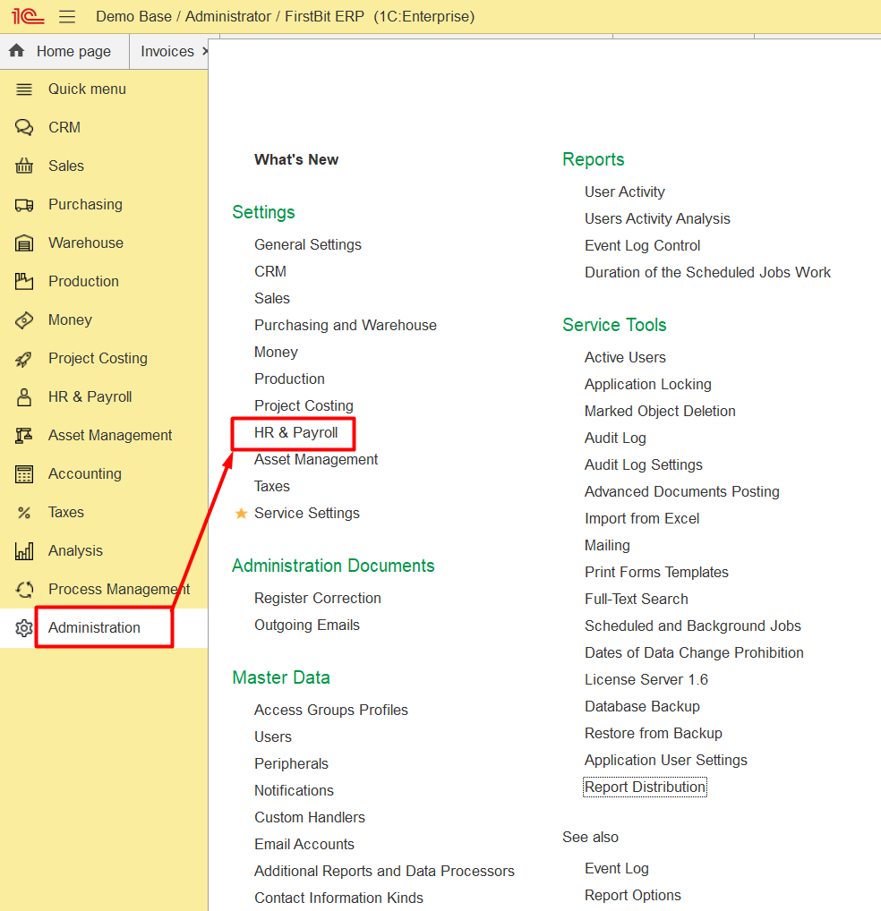This screenshot has width=881, height=911.
Task: Click the Asset Management crane icon
Action: [x=24, y=435]
